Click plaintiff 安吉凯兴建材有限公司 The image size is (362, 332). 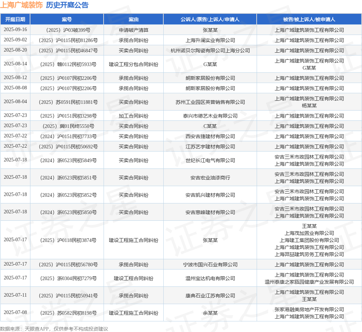[x=210, y=195]
